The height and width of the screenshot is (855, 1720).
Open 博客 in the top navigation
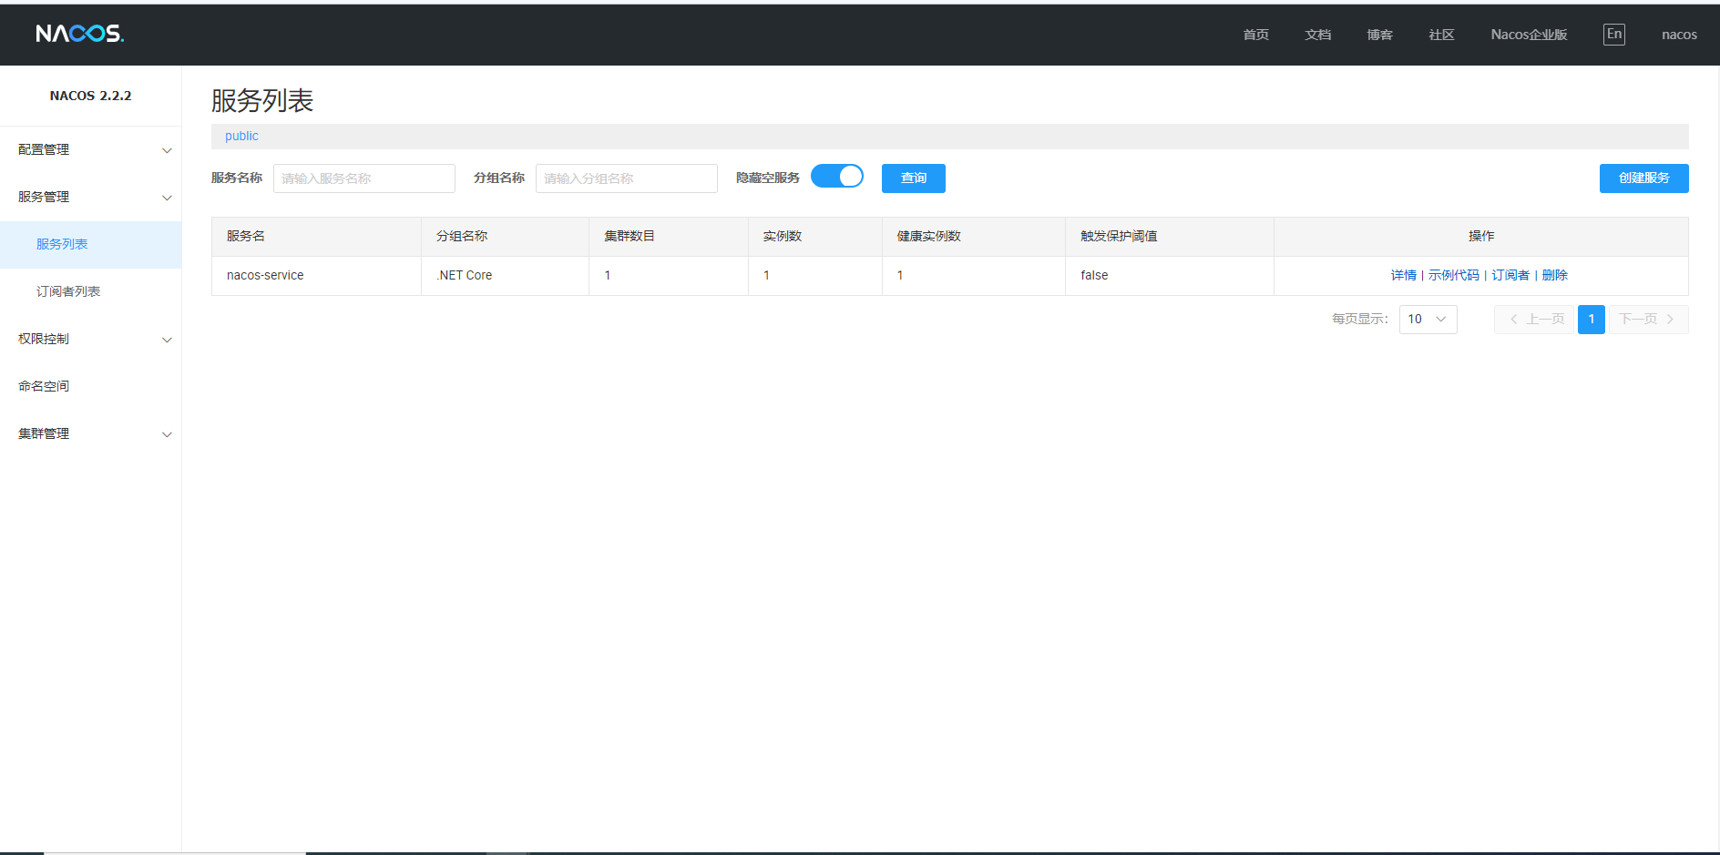[1379, 35]
